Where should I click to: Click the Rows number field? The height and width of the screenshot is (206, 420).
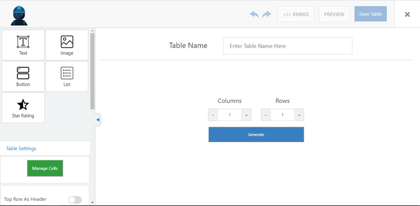[283, 115]
